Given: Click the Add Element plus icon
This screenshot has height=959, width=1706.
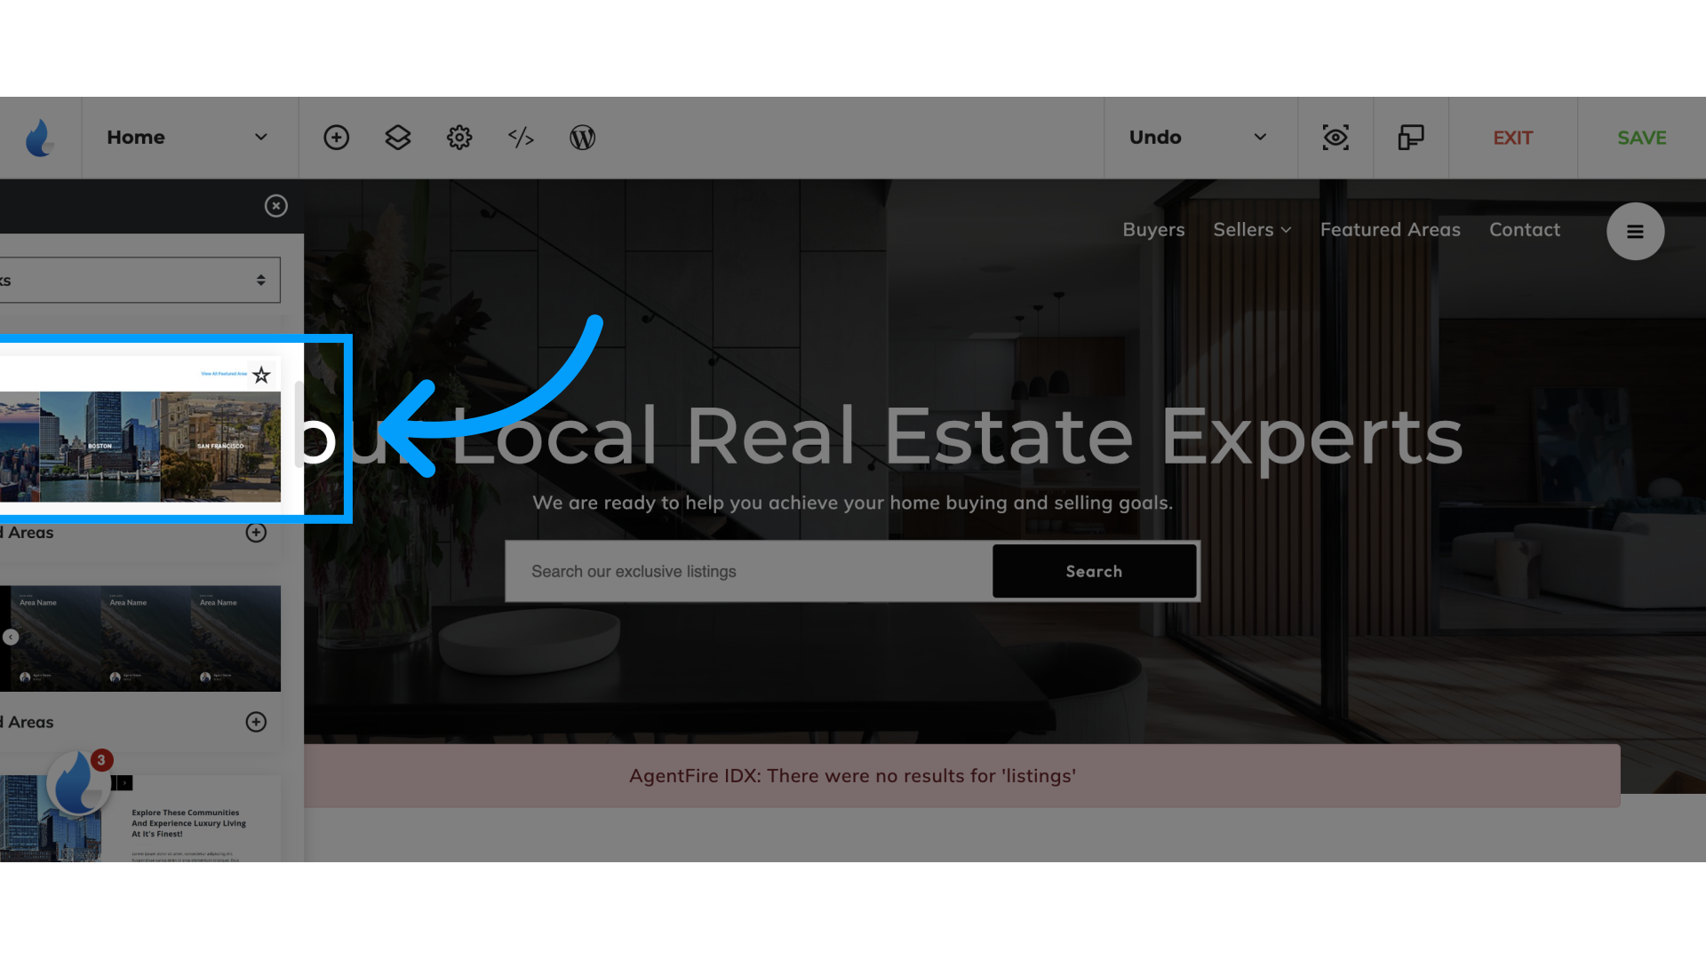Looking at the screenshot, I should pos(336,137).
